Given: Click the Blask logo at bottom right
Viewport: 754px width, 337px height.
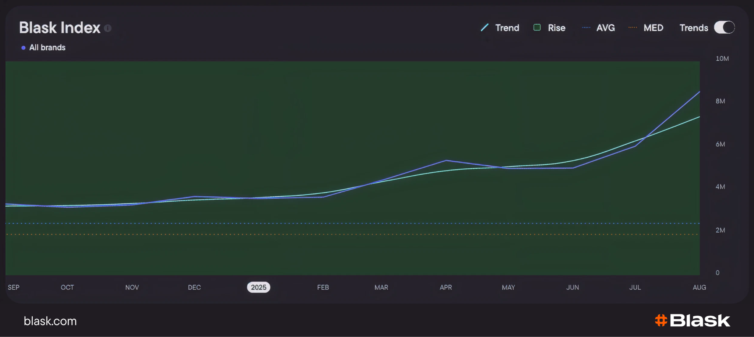Looking at the screenshot, I should coord(693,320).
